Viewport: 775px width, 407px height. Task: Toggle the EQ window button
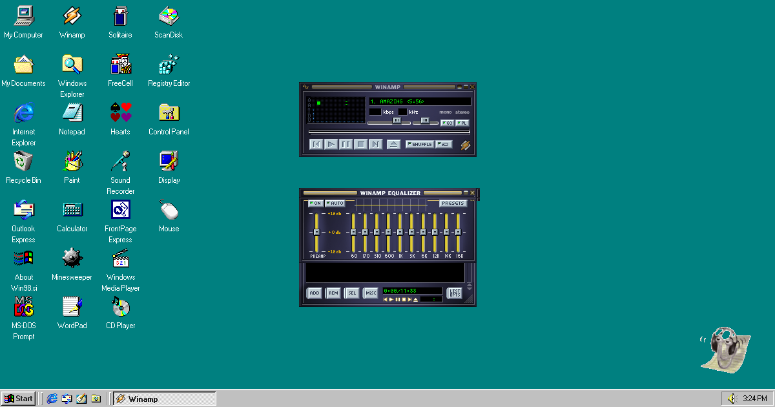point(447,123)
